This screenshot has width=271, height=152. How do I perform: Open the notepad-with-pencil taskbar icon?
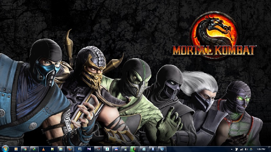point(53,149)
